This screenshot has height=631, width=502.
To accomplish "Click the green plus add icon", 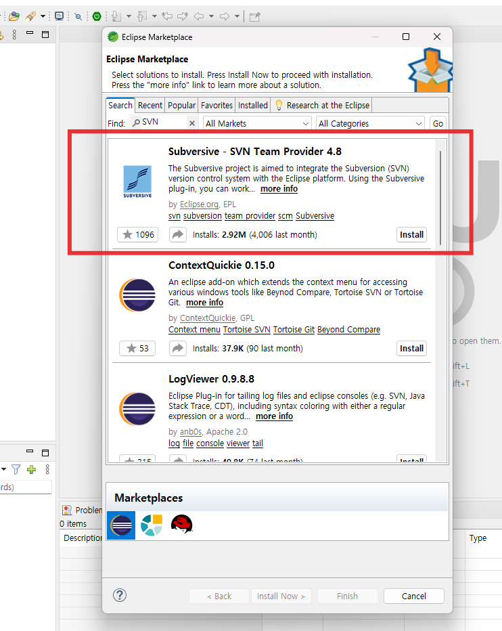I will coord(31,469).
